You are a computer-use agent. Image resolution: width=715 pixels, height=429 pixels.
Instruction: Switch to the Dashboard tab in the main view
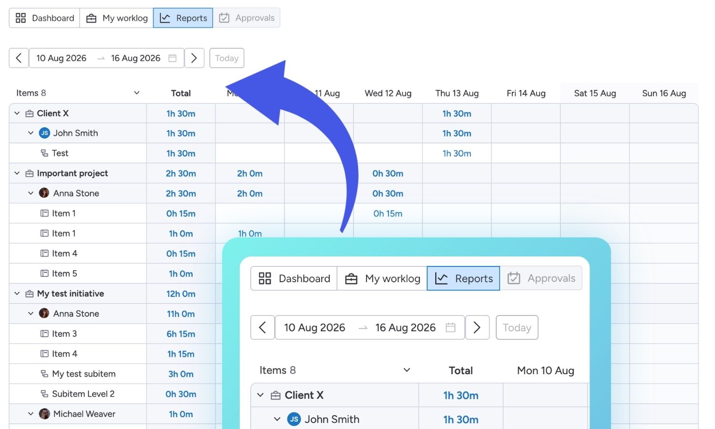[x=45, y=18]
